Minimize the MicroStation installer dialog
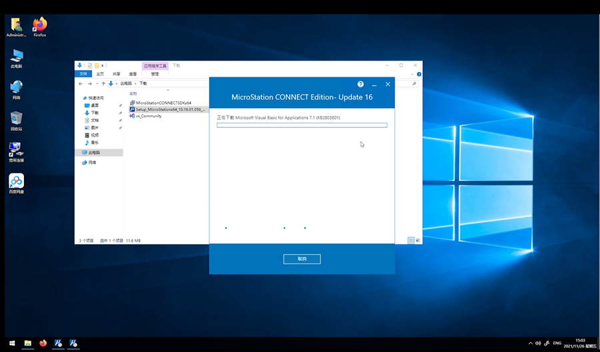Screen dimensions: 600x352 click(374, 85)
